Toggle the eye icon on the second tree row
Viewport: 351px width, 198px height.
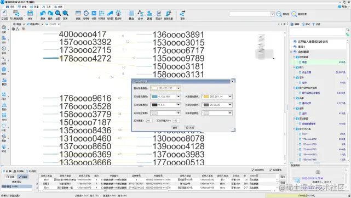click(x=295, y=47)
